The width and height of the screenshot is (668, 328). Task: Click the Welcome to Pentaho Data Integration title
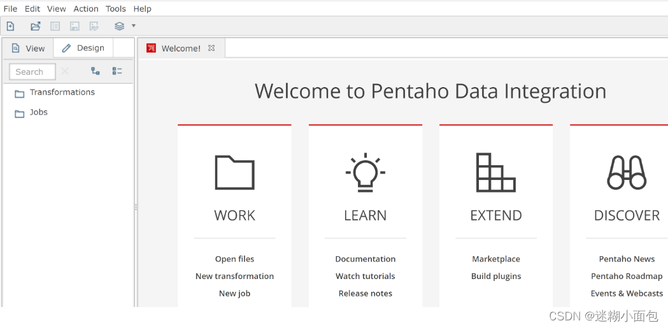[430, 92]
